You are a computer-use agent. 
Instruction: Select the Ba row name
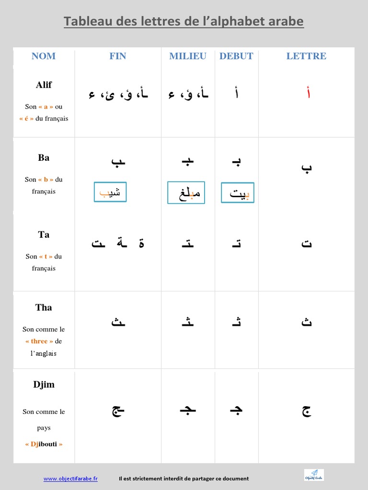pyautogui.click(x=44, y=158)
